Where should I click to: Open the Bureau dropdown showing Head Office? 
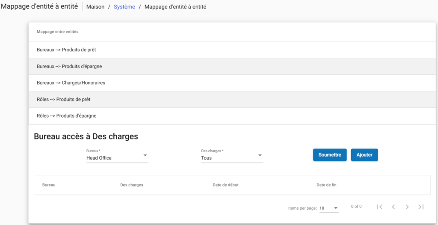[x=117, y=157]
